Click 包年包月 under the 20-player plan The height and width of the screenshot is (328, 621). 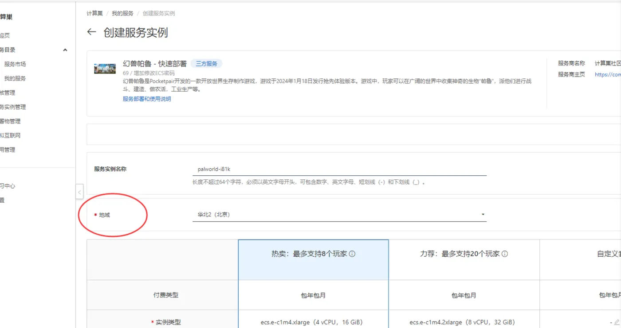tap(464, 295)
